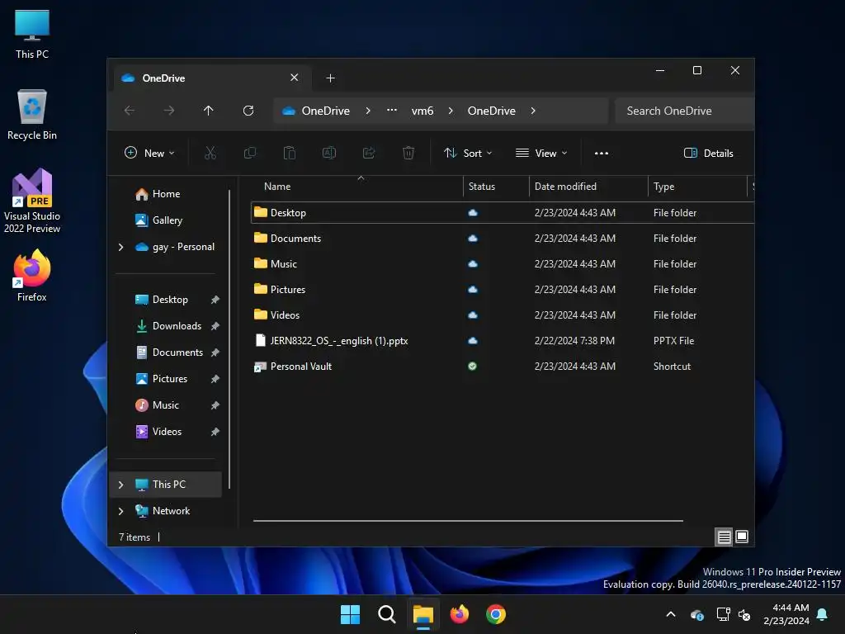Show hidden system tray icons
Screen dimensions: 845x634
[671, 614]
